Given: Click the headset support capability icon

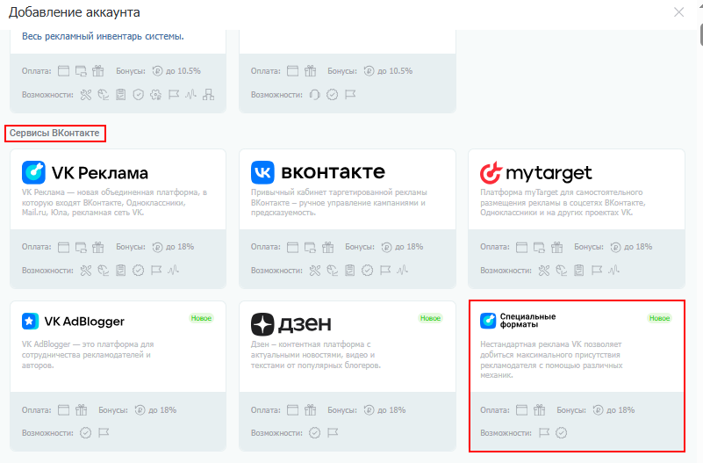Looking at the screenshot, I should pyautogui.click(x=315, y=95).
